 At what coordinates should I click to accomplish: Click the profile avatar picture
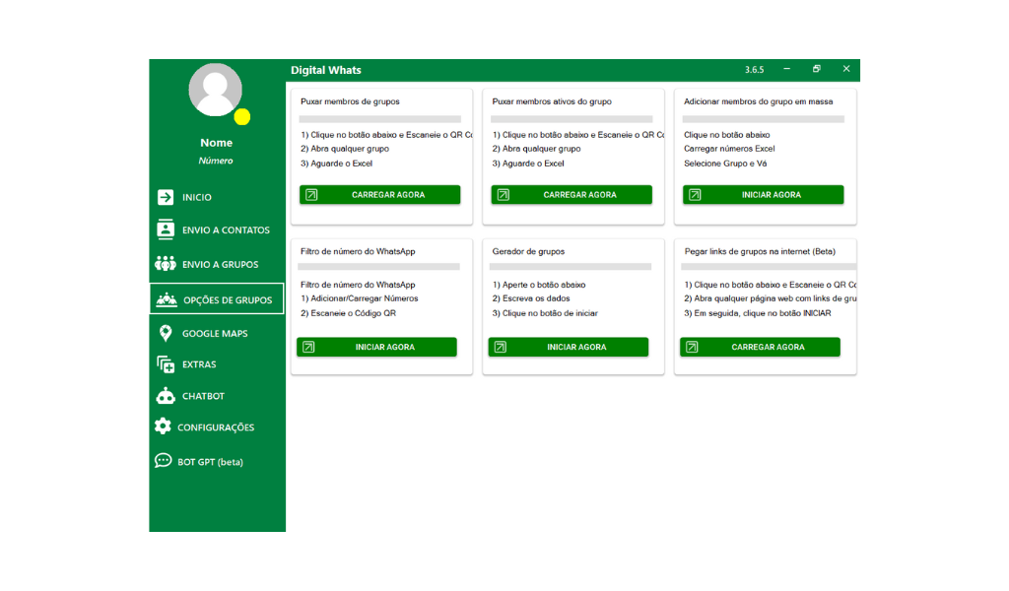coord(215,90)
